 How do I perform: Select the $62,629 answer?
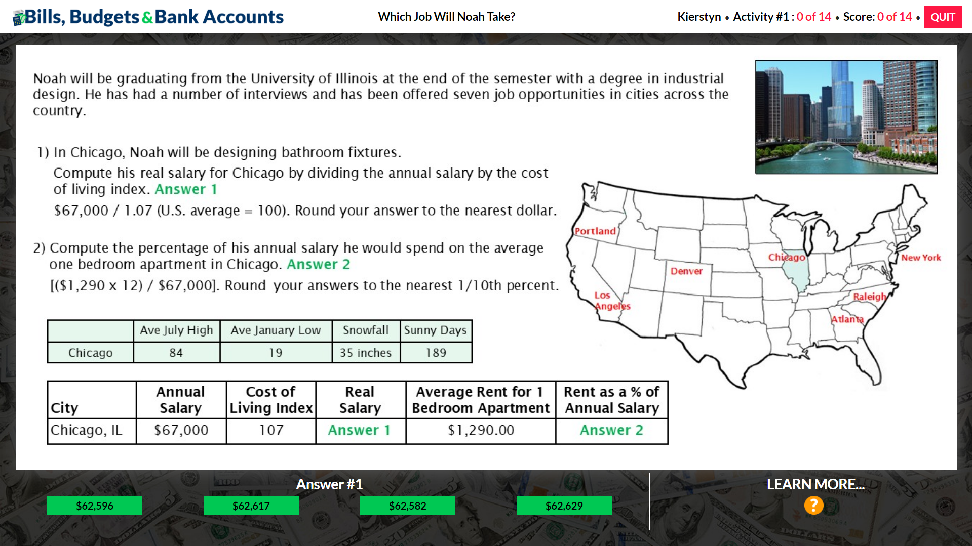[x=564, y=505]
